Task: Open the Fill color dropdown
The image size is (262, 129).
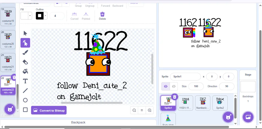Action: [30, 16]
